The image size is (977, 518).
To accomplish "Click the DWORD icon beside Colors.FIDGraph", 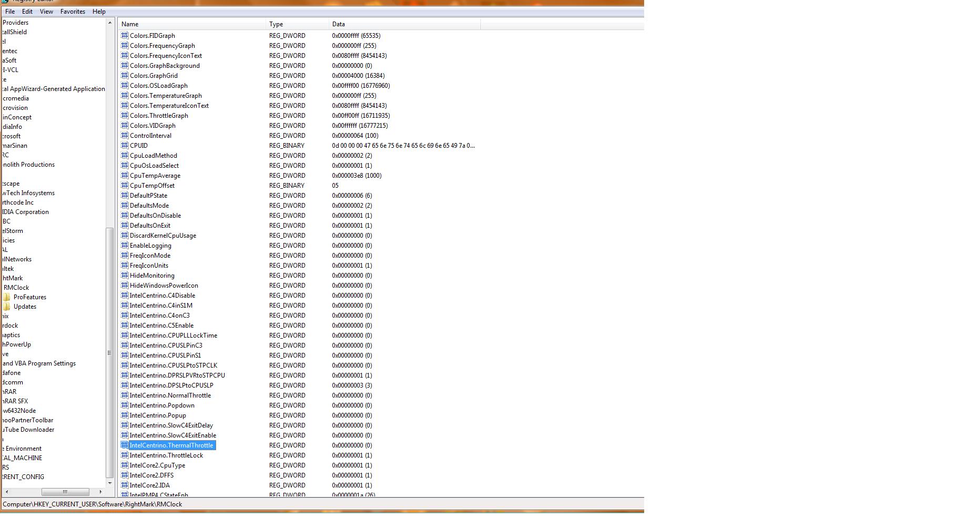I will click(125, 36).
